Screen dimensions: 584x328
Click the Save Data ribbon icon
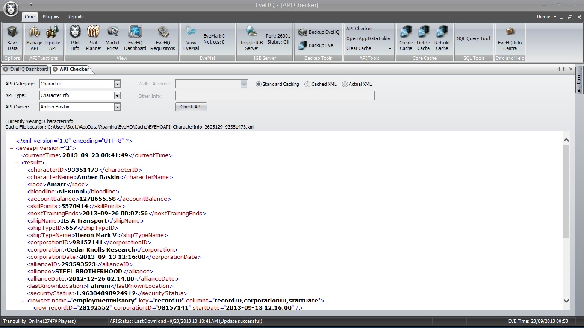point(12,38)
